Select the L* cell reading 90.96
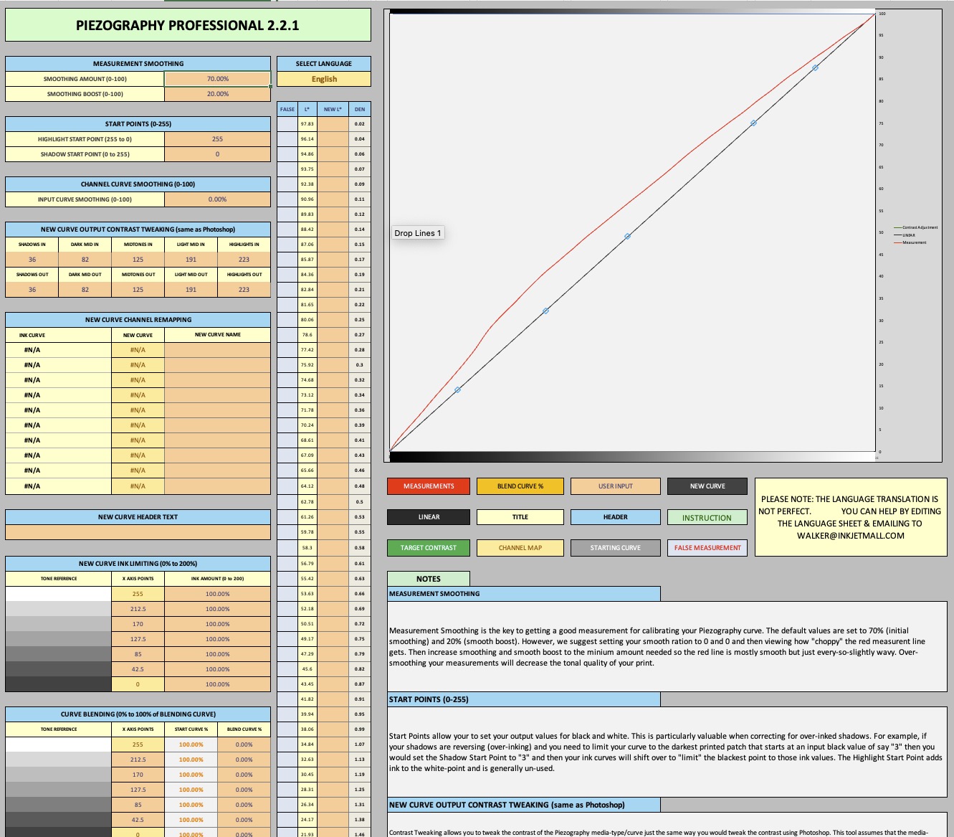 tap(307, 199)
